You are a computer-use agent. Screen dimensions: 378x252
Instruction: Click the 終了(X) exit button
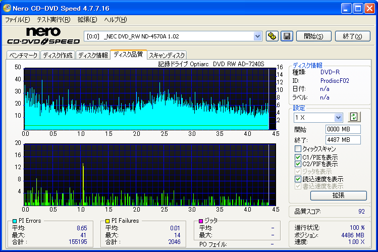click(353, 36)
